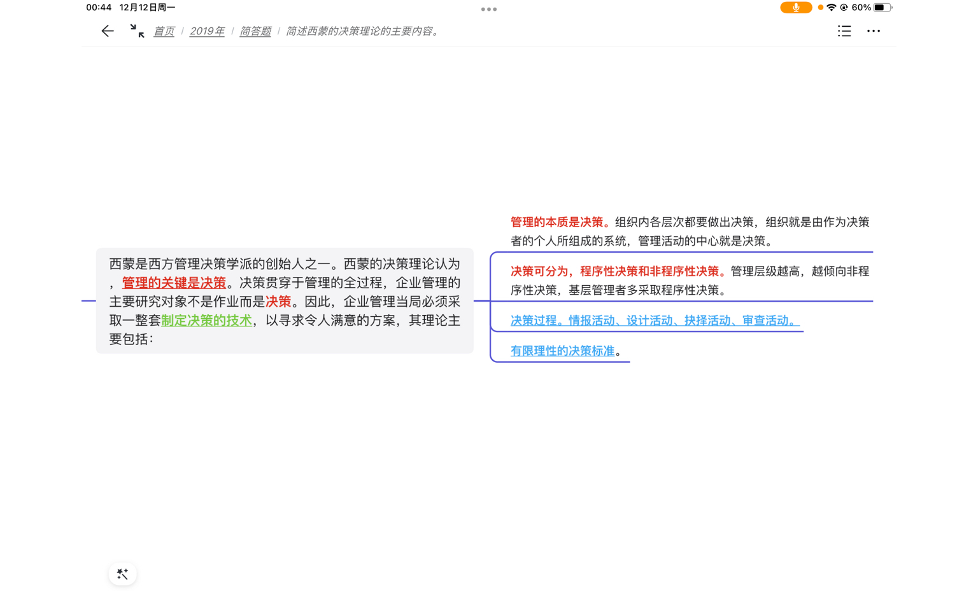The image size is (978, 611).
Task: Open the link 决策过程。情报活动、设计活动、抉择活动、审查活动。
Action: click(x=655, y=320)
